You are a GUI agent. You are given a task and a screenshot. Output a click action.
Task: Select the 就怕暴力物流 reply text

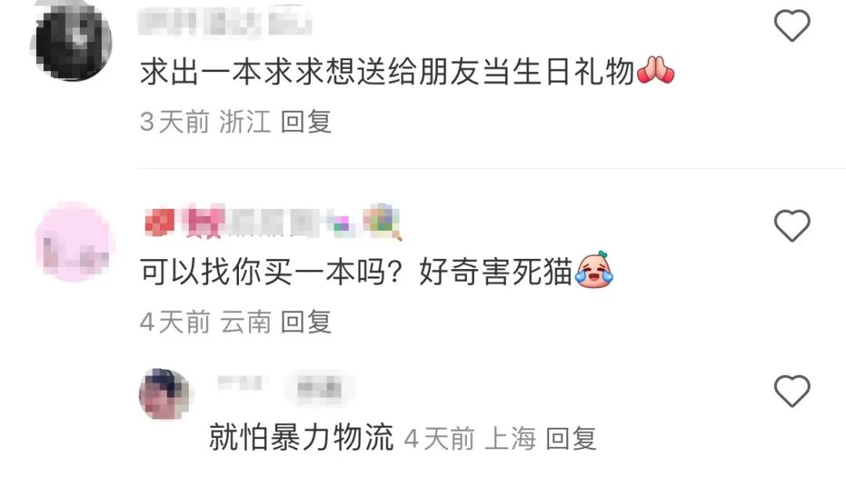[x=301, y=437]
